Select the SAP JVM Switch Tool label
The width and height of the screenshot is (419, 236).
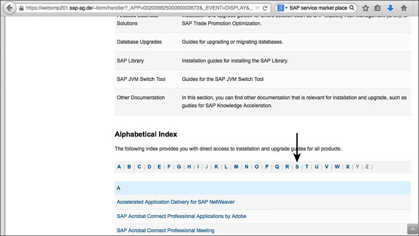pyautogui.click(x=141, y=79)
